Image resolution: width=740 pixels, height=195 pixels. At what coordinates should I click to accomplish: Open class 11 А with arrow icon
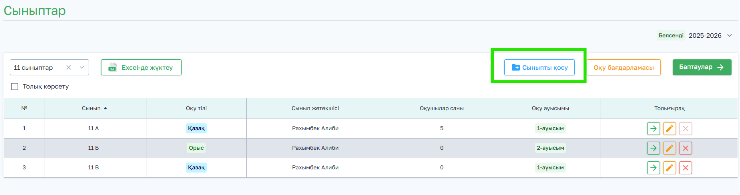pos(653,128)
